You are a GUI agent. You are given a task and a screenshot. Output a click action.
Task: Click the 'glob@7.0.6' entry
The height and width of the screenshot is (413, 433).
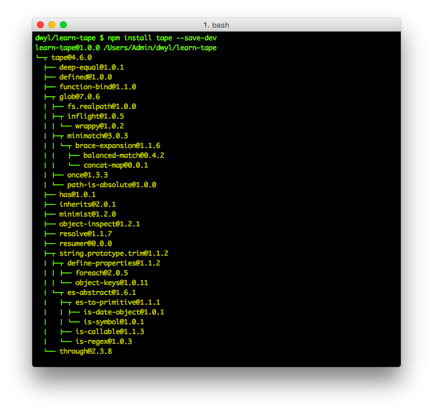pos(79,97)
